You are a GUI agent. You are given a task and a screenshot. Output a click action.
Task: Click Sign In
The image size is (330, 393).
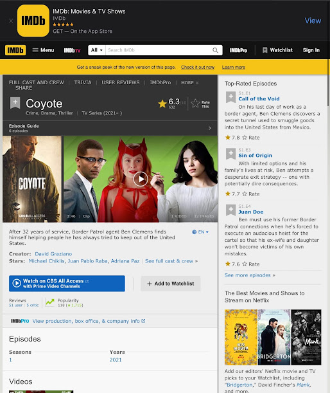311,50
